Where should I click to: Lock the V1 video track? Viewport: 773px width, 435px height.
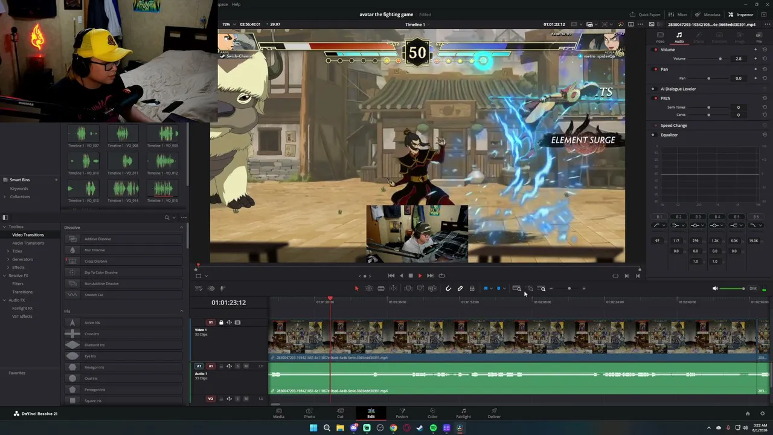coord(221,323)
